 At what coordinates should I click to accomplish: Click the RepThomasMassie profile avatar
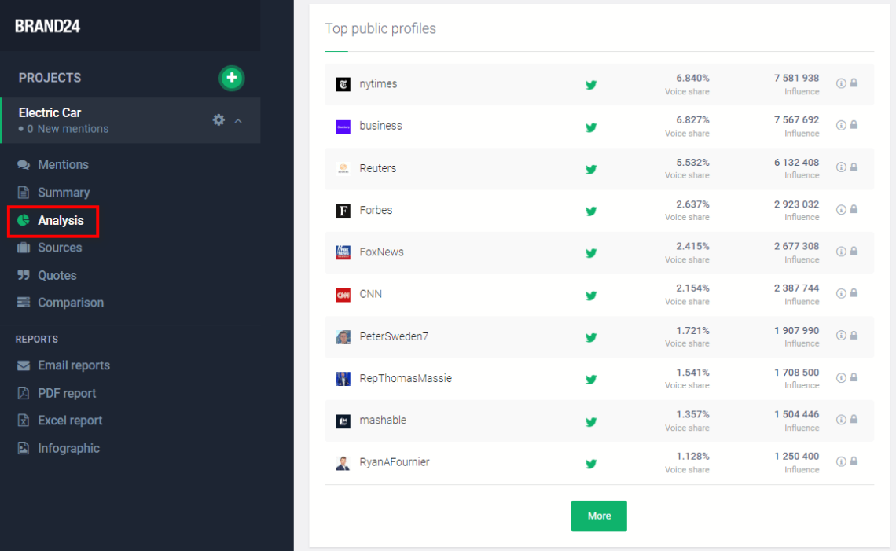coord(343,379)
